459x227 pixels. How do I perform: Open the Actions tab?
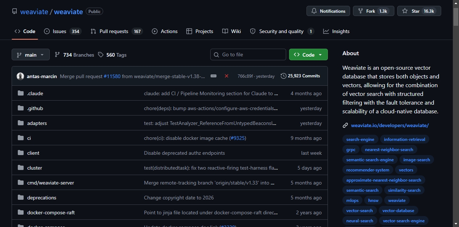[x=165, y=31]
